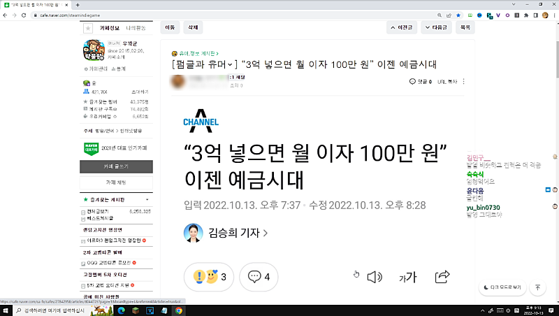Select the 카페정보 tab

point(110,28)
